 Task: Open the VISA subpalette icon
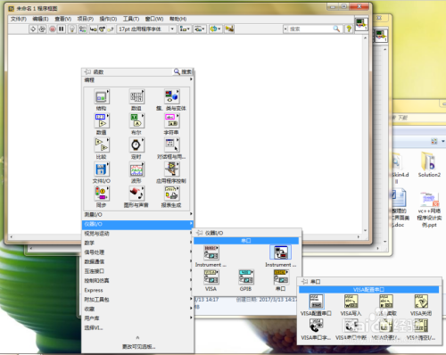pyautogui.click(x=211, y=277)
